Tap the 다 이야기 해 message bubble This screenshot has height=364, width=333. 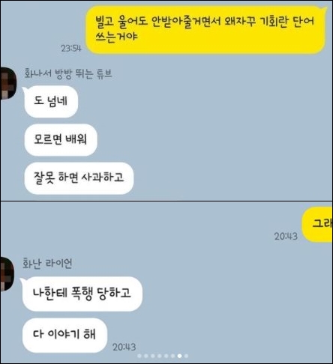[x=64, y=335]
